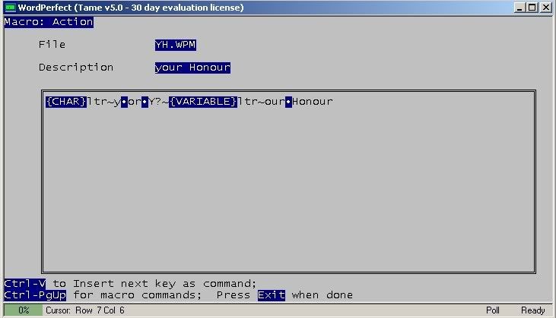Select the YH.WPM file name field

pyautogui.click(x=176, y=45)
